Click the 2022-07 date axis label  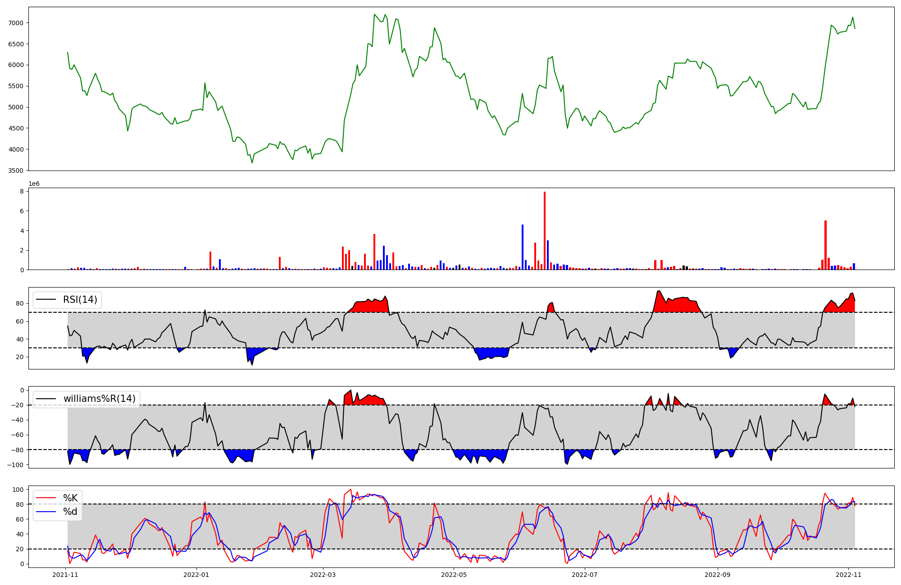click(584, 575)
